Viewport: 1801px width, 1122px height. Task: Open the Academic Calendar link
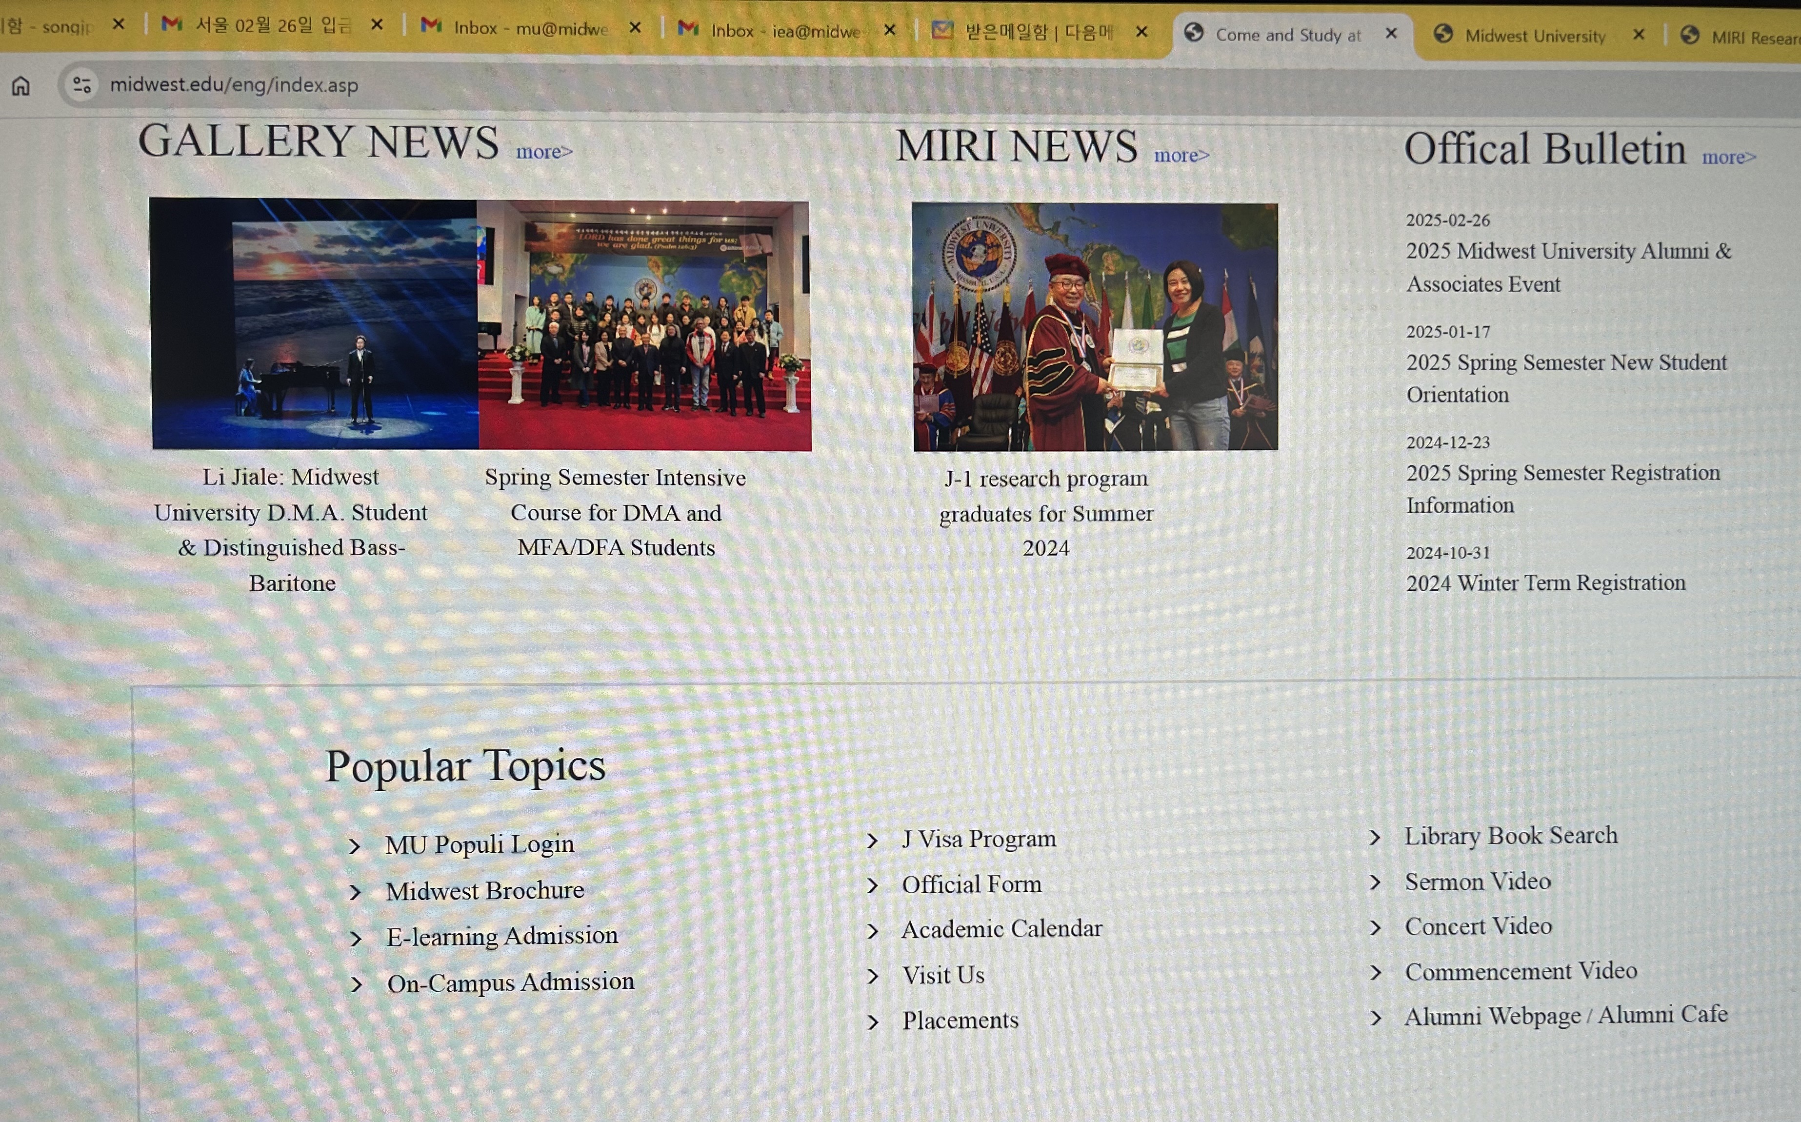pos(1002,929)
